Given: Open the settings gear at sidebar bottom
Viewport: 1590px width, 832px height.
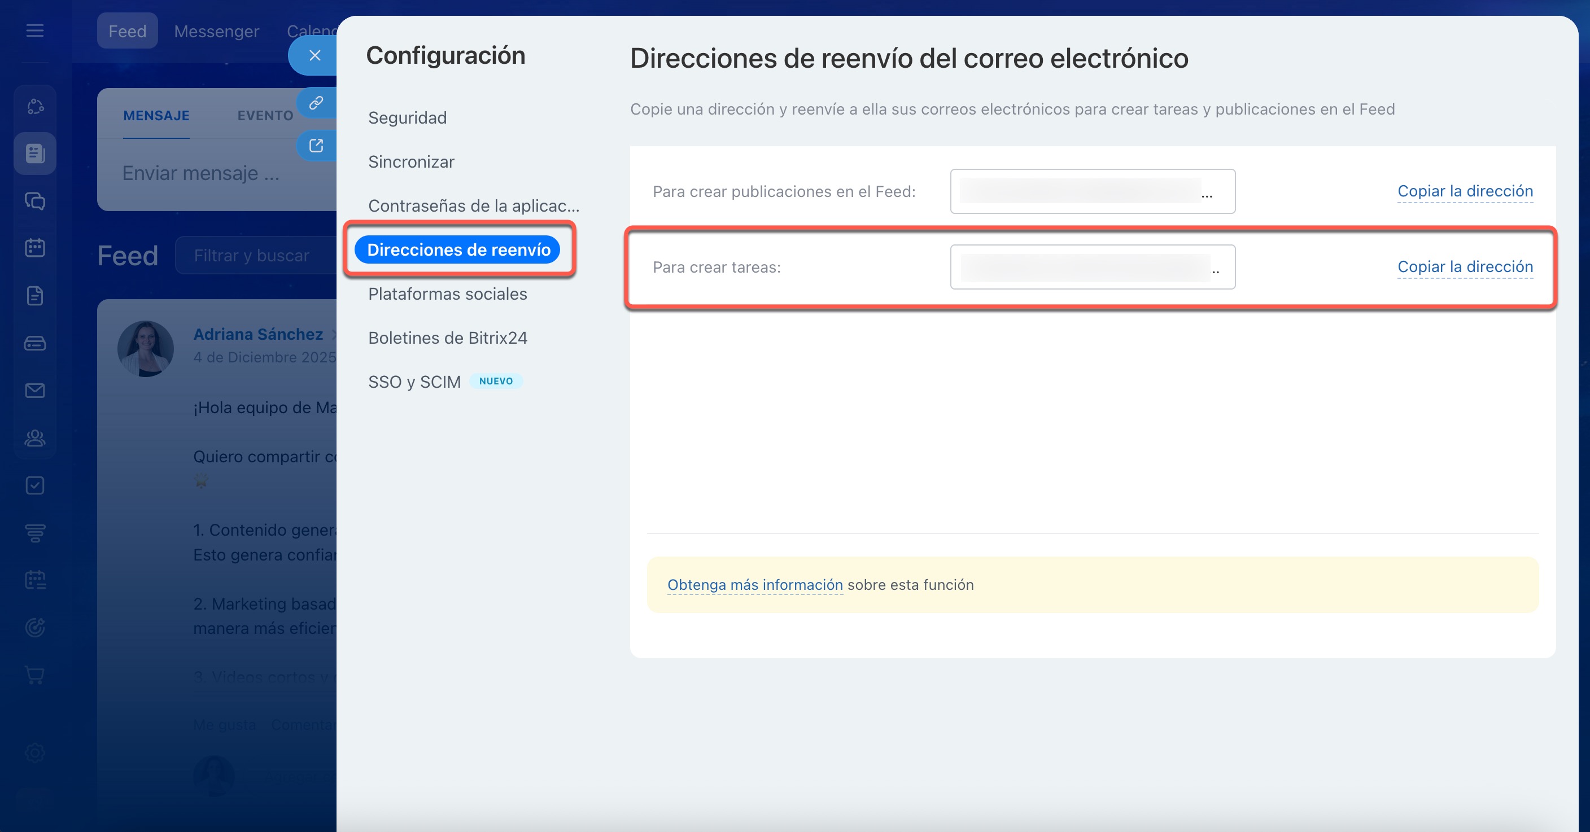Looking at the screenshot, I should (x=34, y=753).
